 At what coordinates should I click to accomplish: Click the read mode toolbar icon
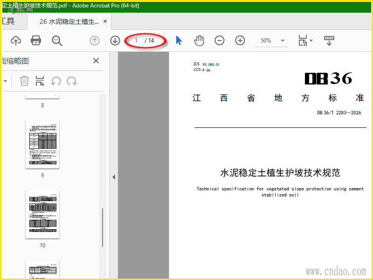point(329,41)
